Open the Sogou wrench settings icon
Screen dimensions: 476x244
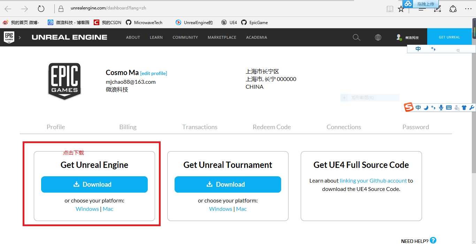click(x=472, y=108)
